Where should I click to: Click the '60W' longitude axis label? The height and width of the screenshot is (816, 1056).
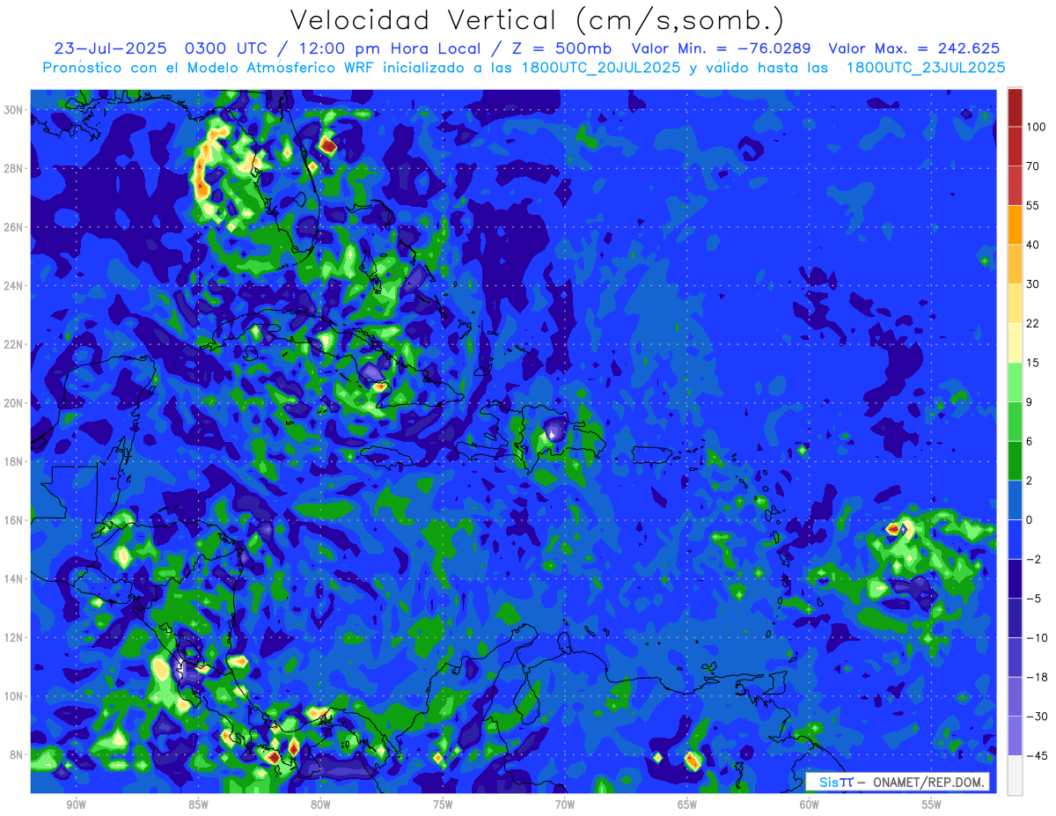810,805
